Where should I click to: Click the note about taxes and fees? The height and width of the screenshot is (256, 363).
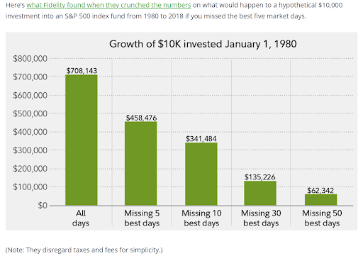tap(84, 250)
